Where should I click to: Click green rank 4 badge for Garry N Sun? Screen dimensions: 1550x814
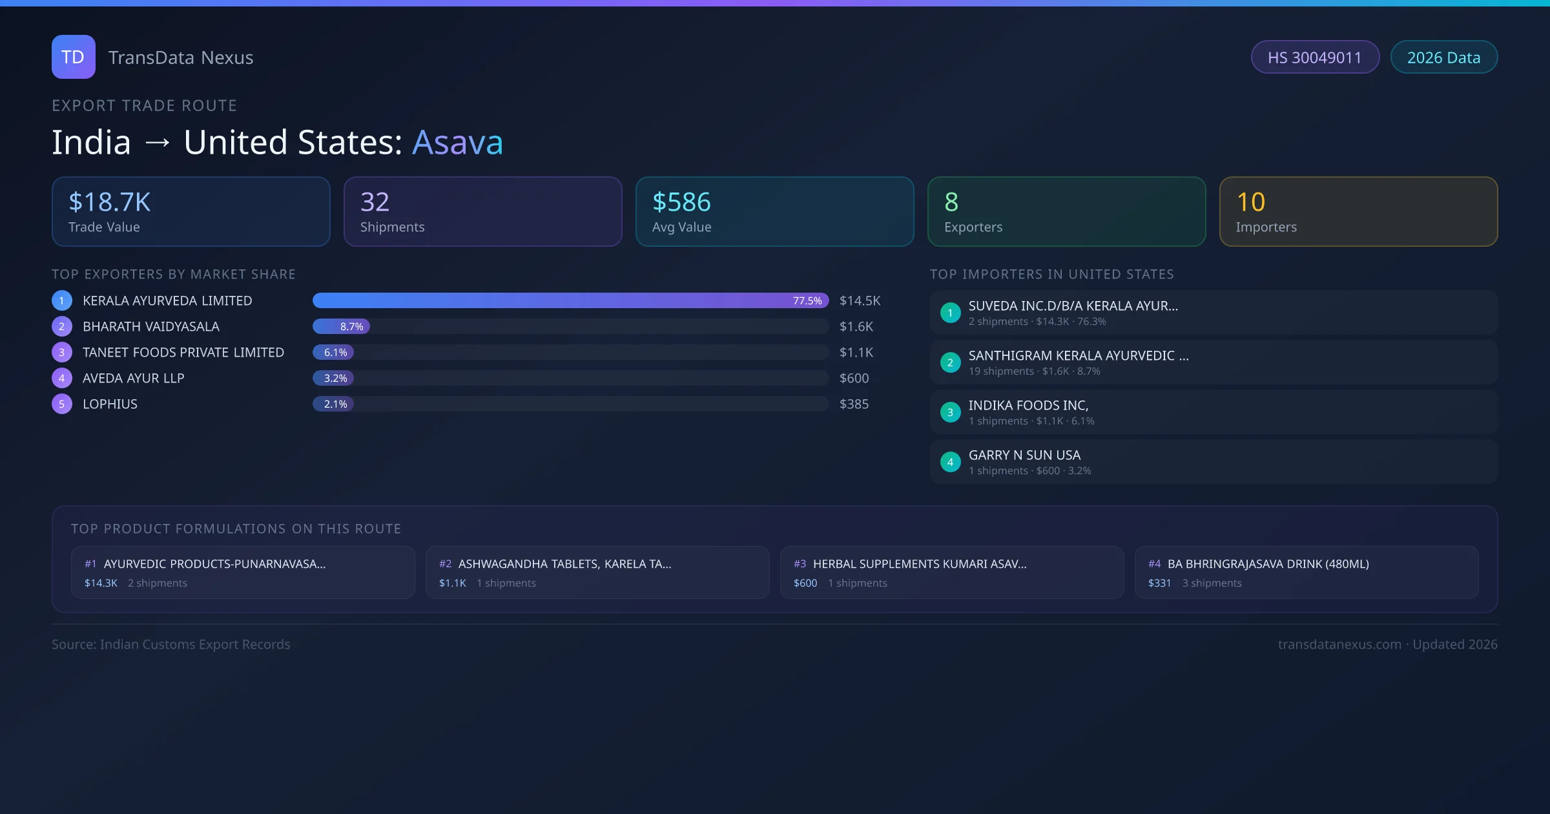(x=950, y=462)
